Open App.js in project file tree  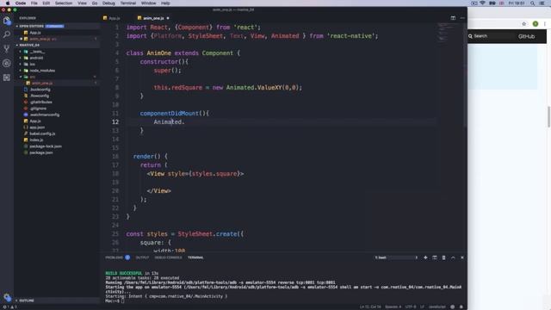[34, 121]
